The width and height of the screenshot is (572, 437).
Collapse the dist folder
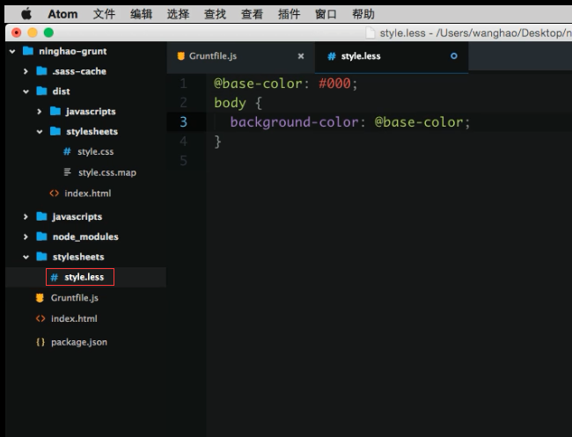[x=26, y=91]
